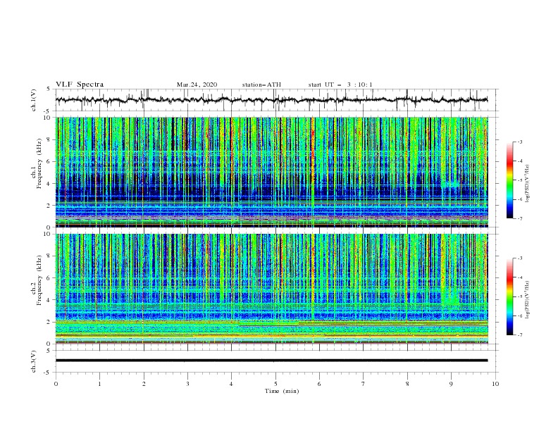Click the 'Time (min)' axis label

[282, 391]
